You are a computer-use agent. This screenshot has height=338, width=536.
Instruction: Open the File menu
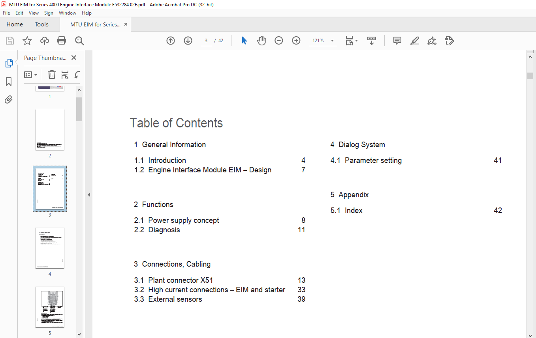pyautogui.click(x=6, y=13)
